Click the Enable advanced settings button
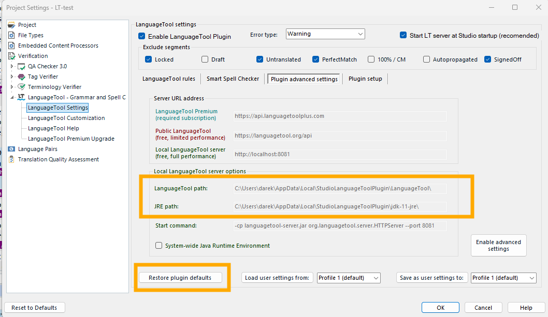Image resolution: width=548 pixels, height=317 pixels. [x=498, y=245]
